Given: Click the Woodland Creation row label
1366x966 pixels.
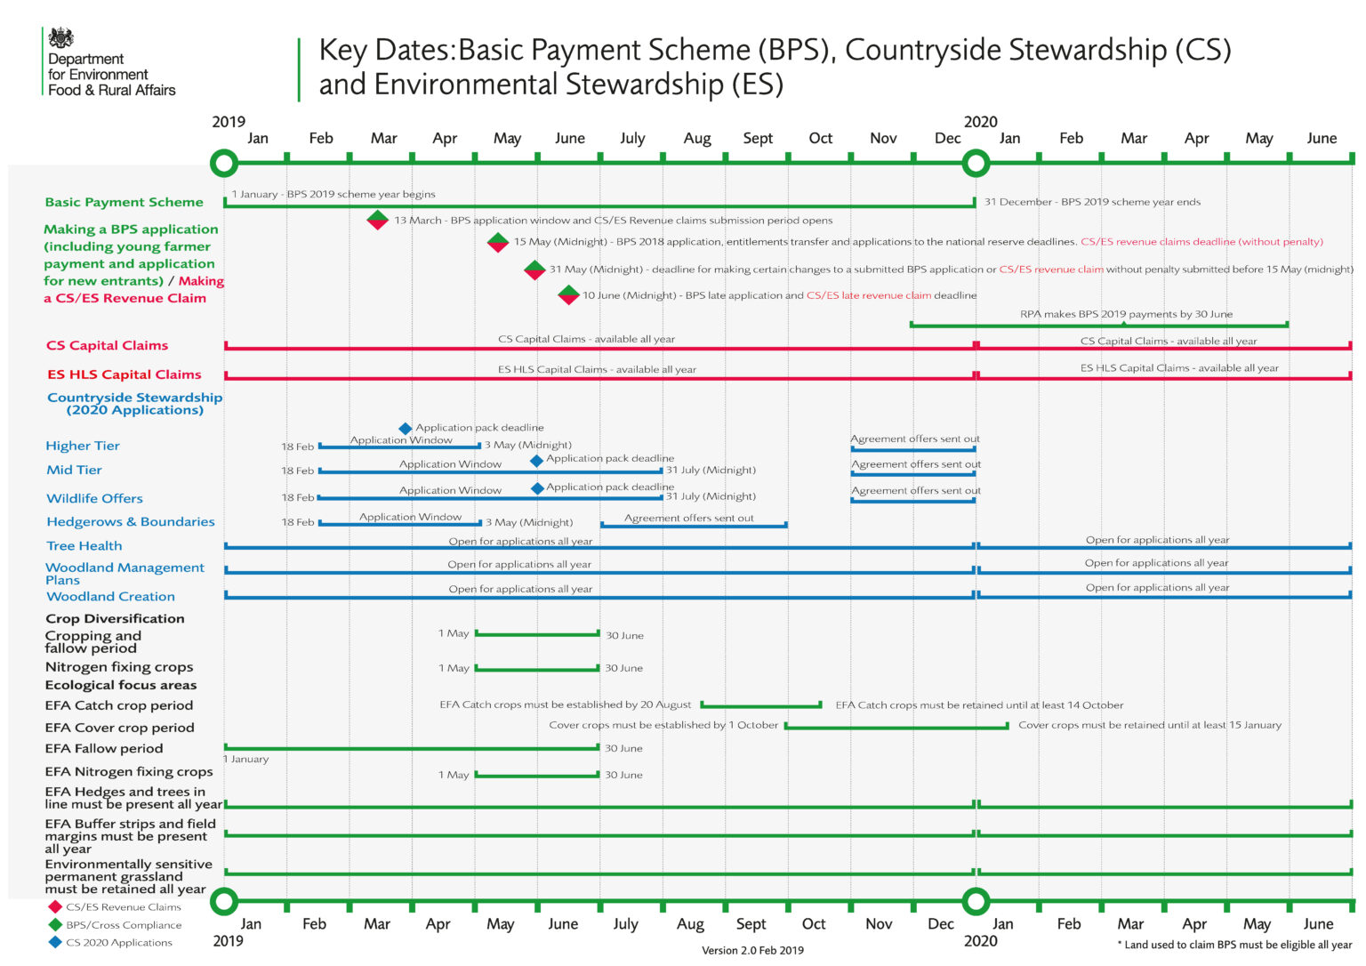Looking at the screenshot, I should click(x=110, y=597).
